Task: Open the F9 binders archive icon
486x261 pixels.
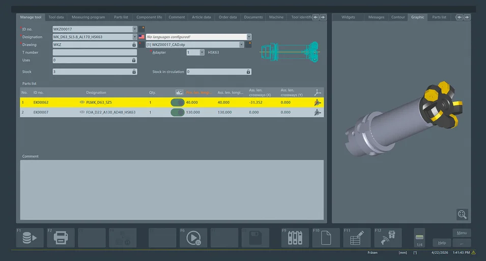Action: [295, 238]
